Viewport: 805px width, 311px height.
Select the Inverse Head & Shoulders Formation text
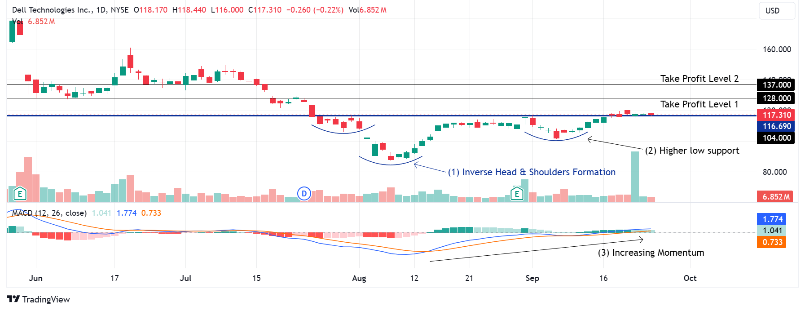[532, 172]
